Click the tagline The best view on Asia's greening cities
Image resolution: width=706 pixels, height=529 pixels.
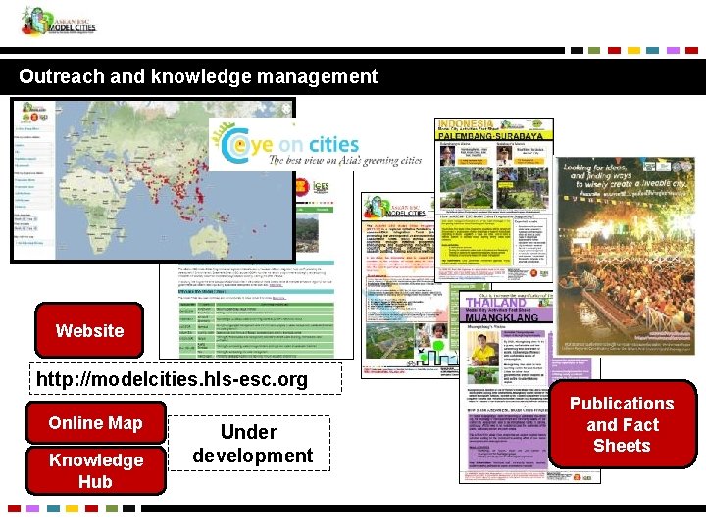(345, 160)
